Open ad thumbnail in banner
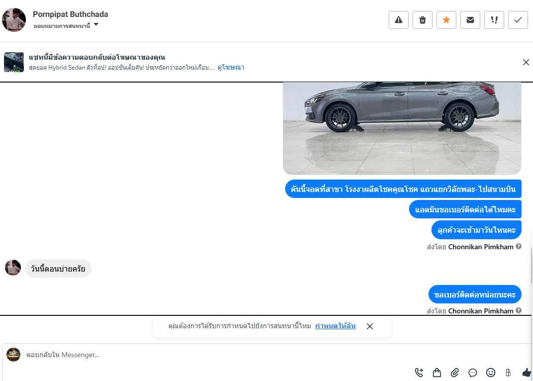Screen dimensions: 533x381 [14, 62]
